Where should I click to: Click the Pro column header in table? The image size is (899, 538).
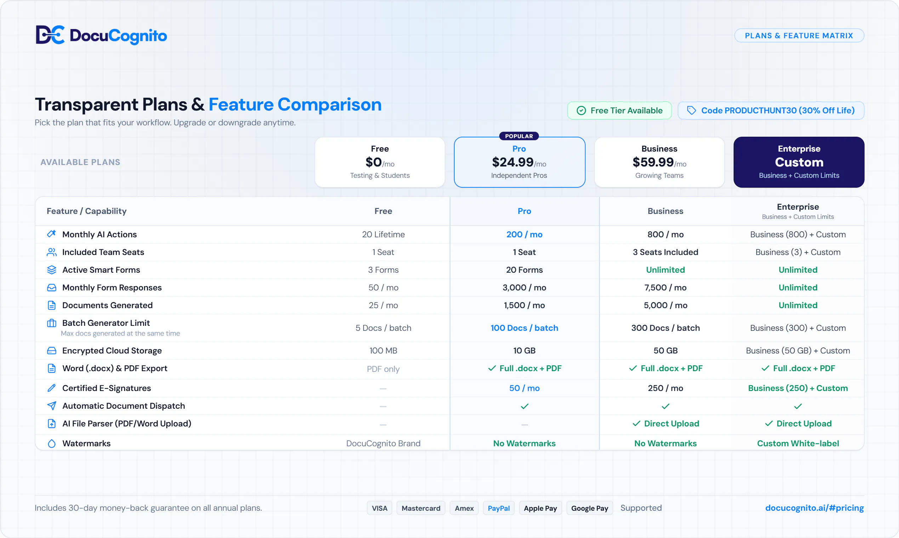coord(524,211)
